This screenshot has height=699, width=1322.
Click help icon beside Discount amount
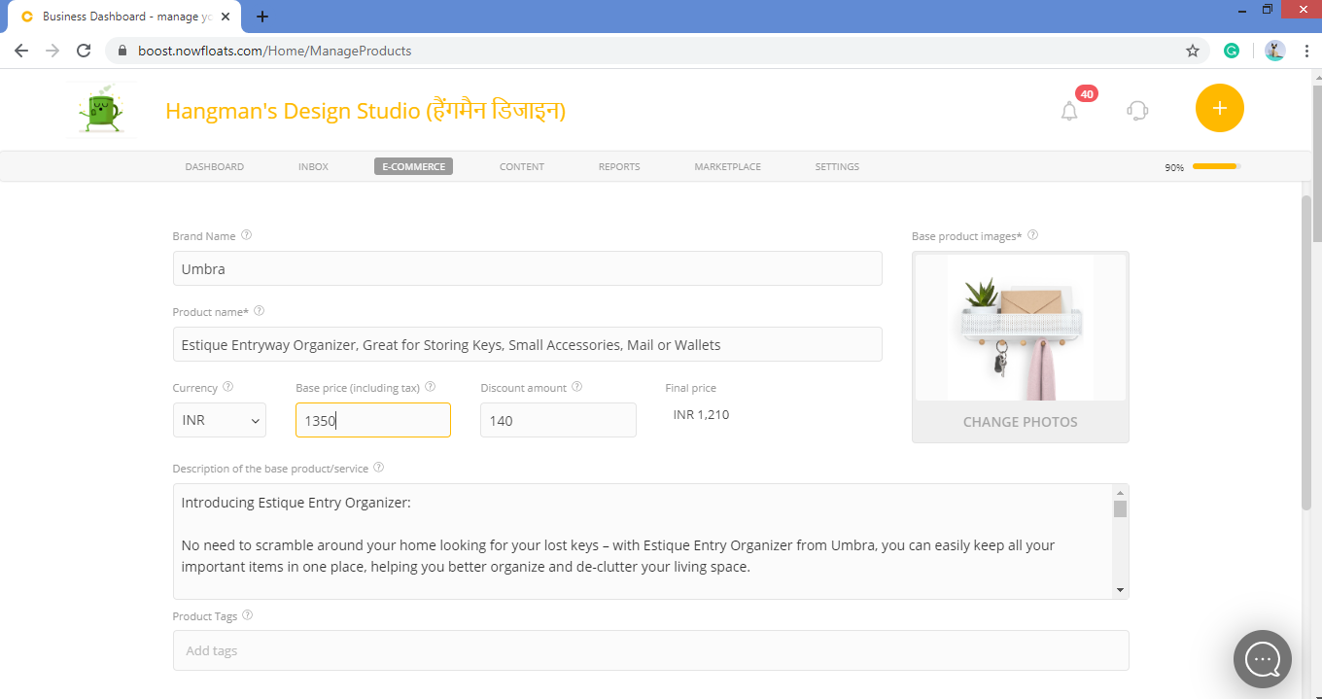point(577,387)
